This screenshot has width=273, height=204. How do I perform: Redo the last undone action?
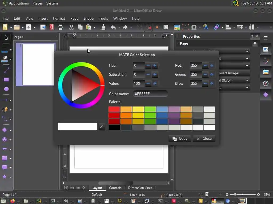point(125,27)
